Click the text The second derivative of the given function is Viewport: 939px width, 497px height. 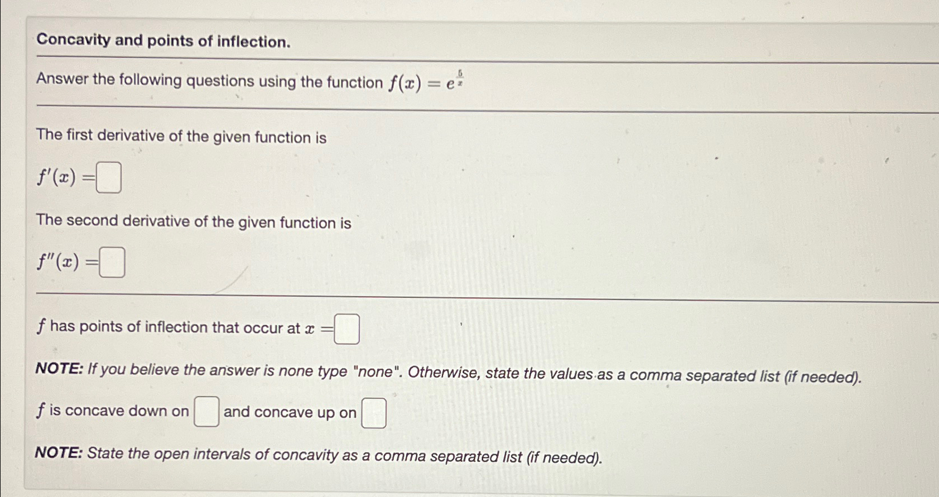193,222
